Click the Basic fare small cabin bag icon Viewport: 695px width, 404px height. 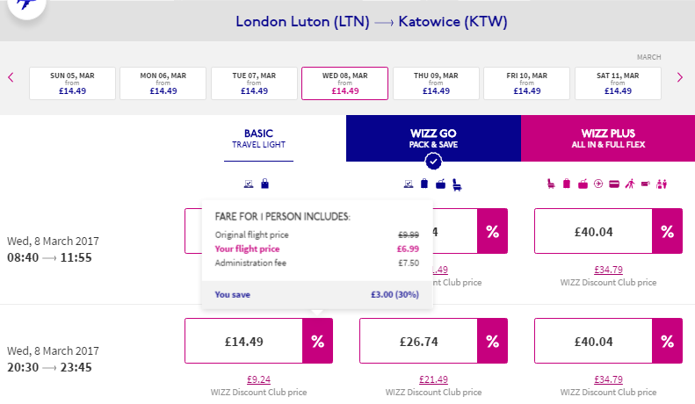pos(264,184)
